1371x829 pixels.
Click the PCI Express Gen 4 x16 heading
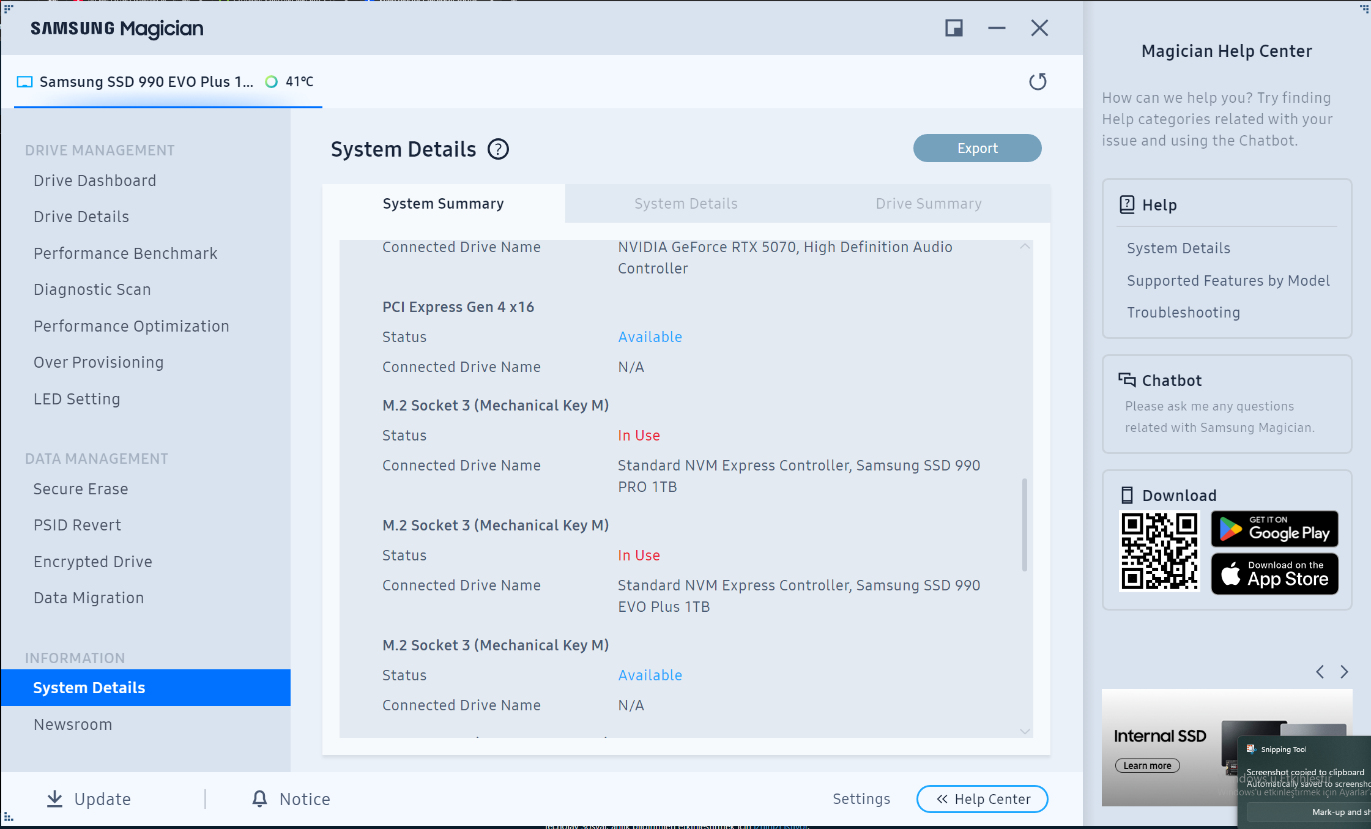pos(458,307)
